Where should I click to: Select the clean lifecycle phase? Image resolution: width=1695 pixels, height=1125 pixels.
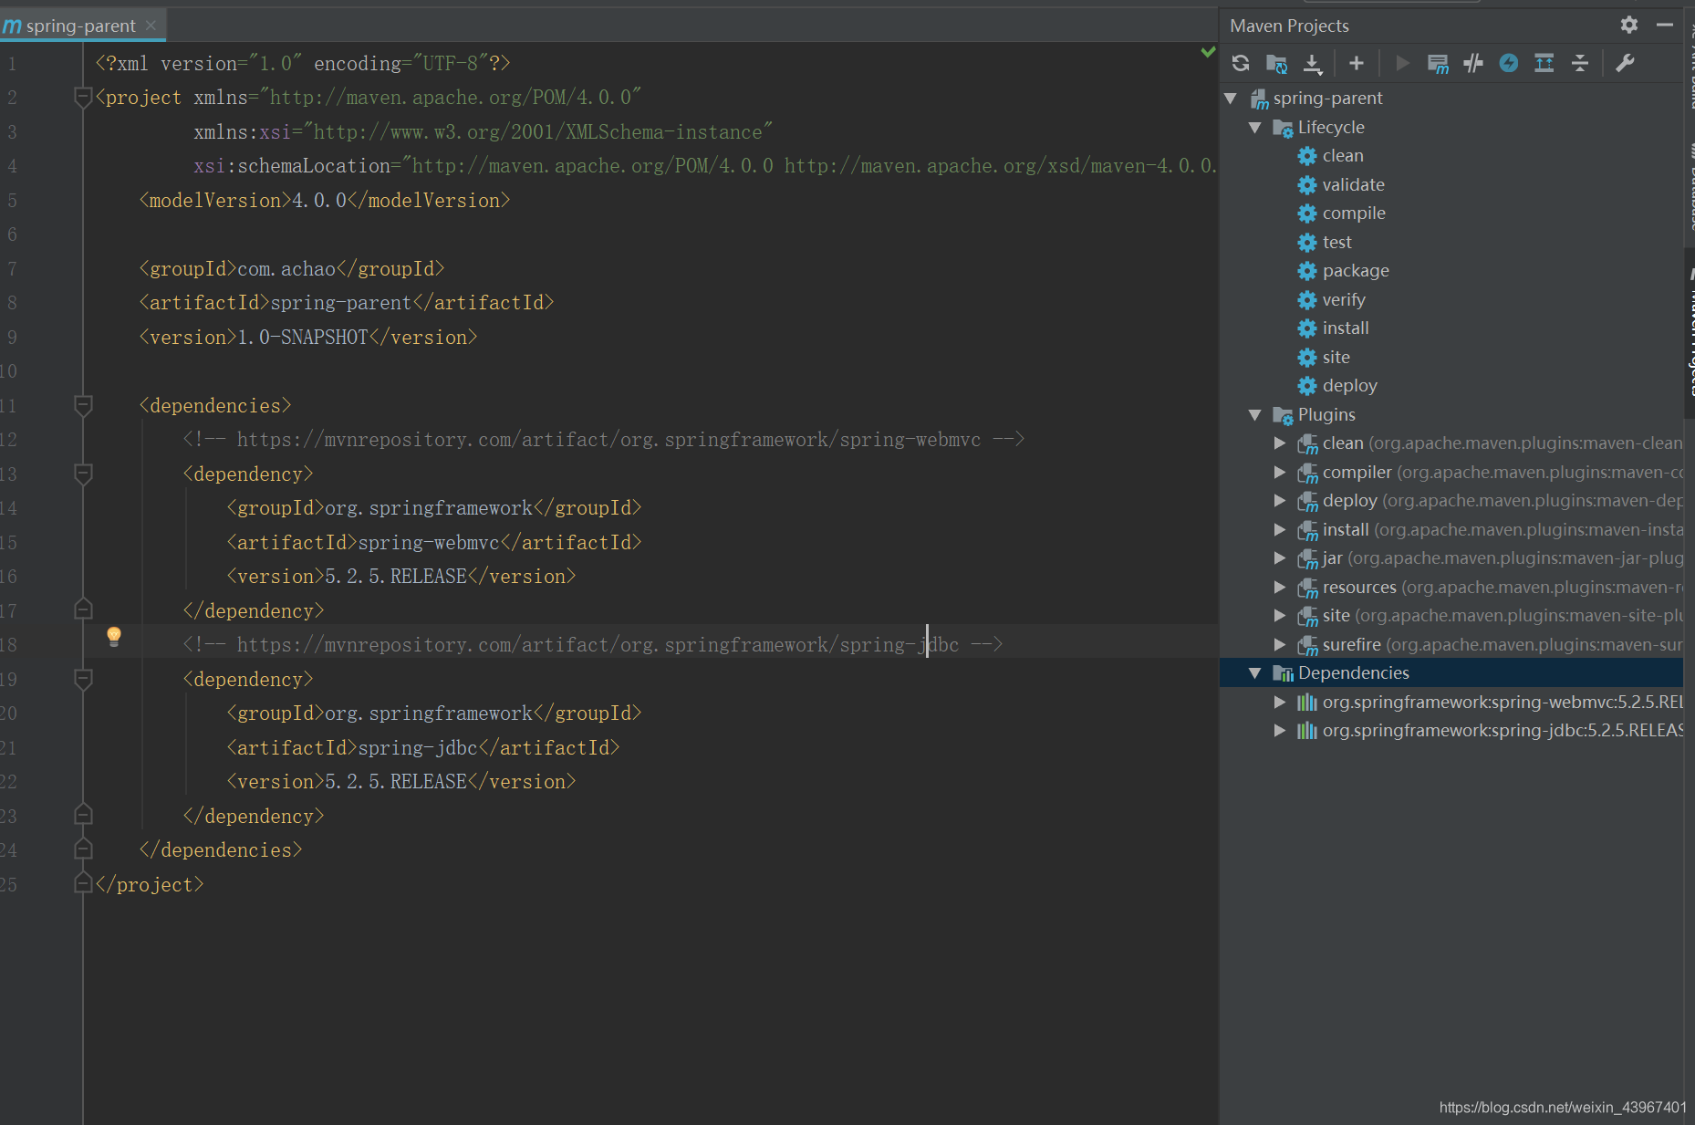(1451, 155)
